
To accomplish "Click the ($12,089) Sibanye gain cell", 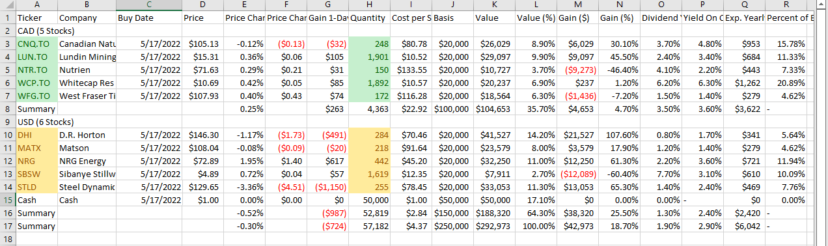I will tap(577, 174).
